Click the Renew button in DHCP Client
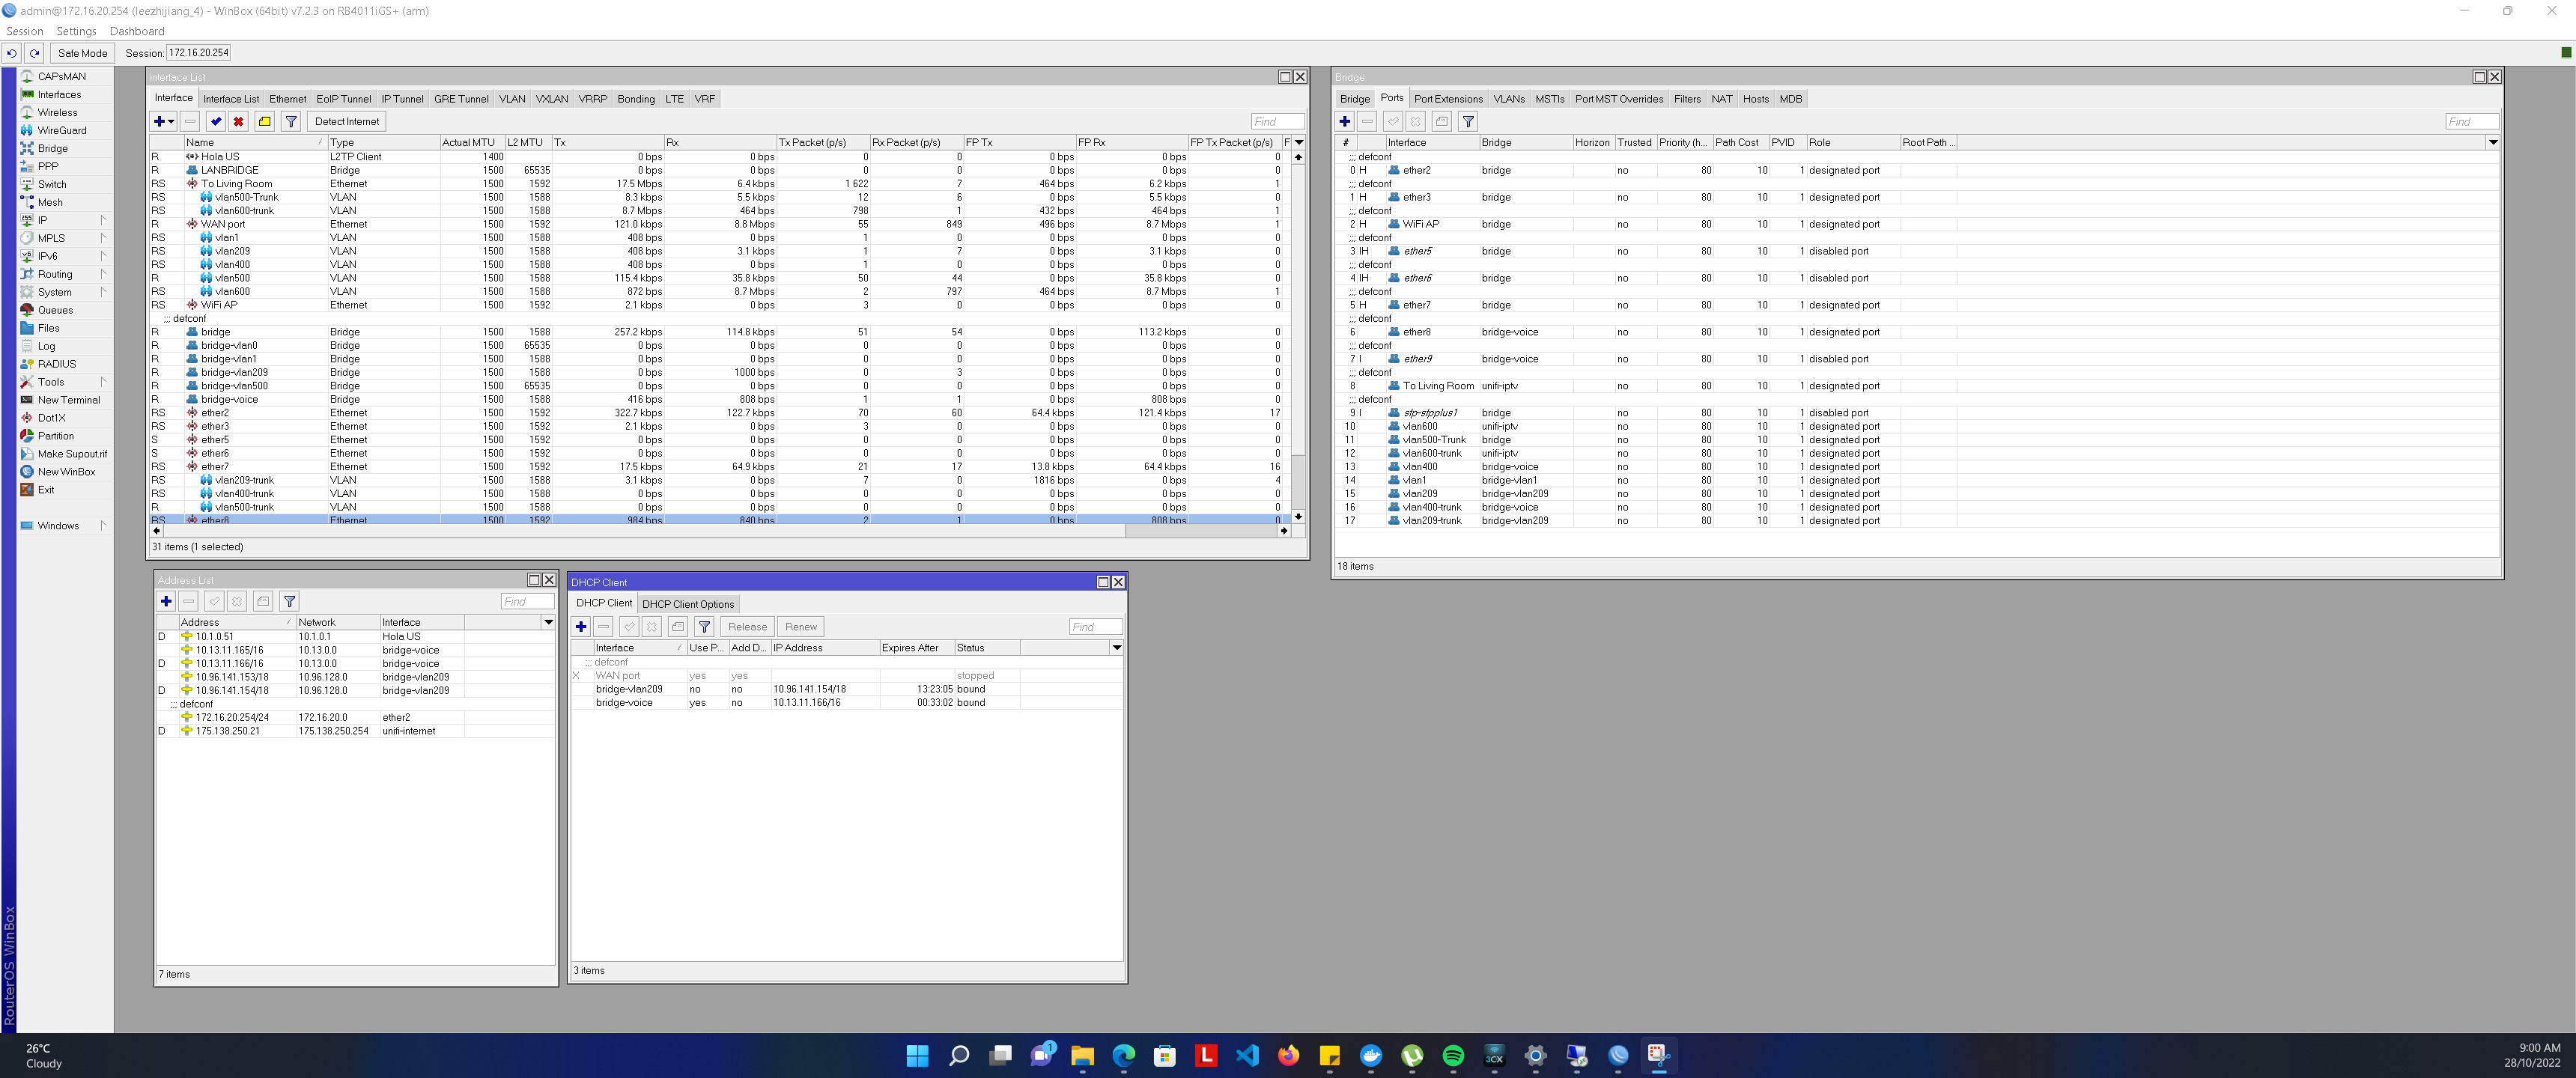Screen dimensions: 2576x1078 [x=801, y=627]
